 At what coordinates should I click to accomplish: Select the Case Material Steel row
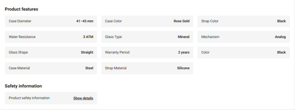[x=51, y=68]
